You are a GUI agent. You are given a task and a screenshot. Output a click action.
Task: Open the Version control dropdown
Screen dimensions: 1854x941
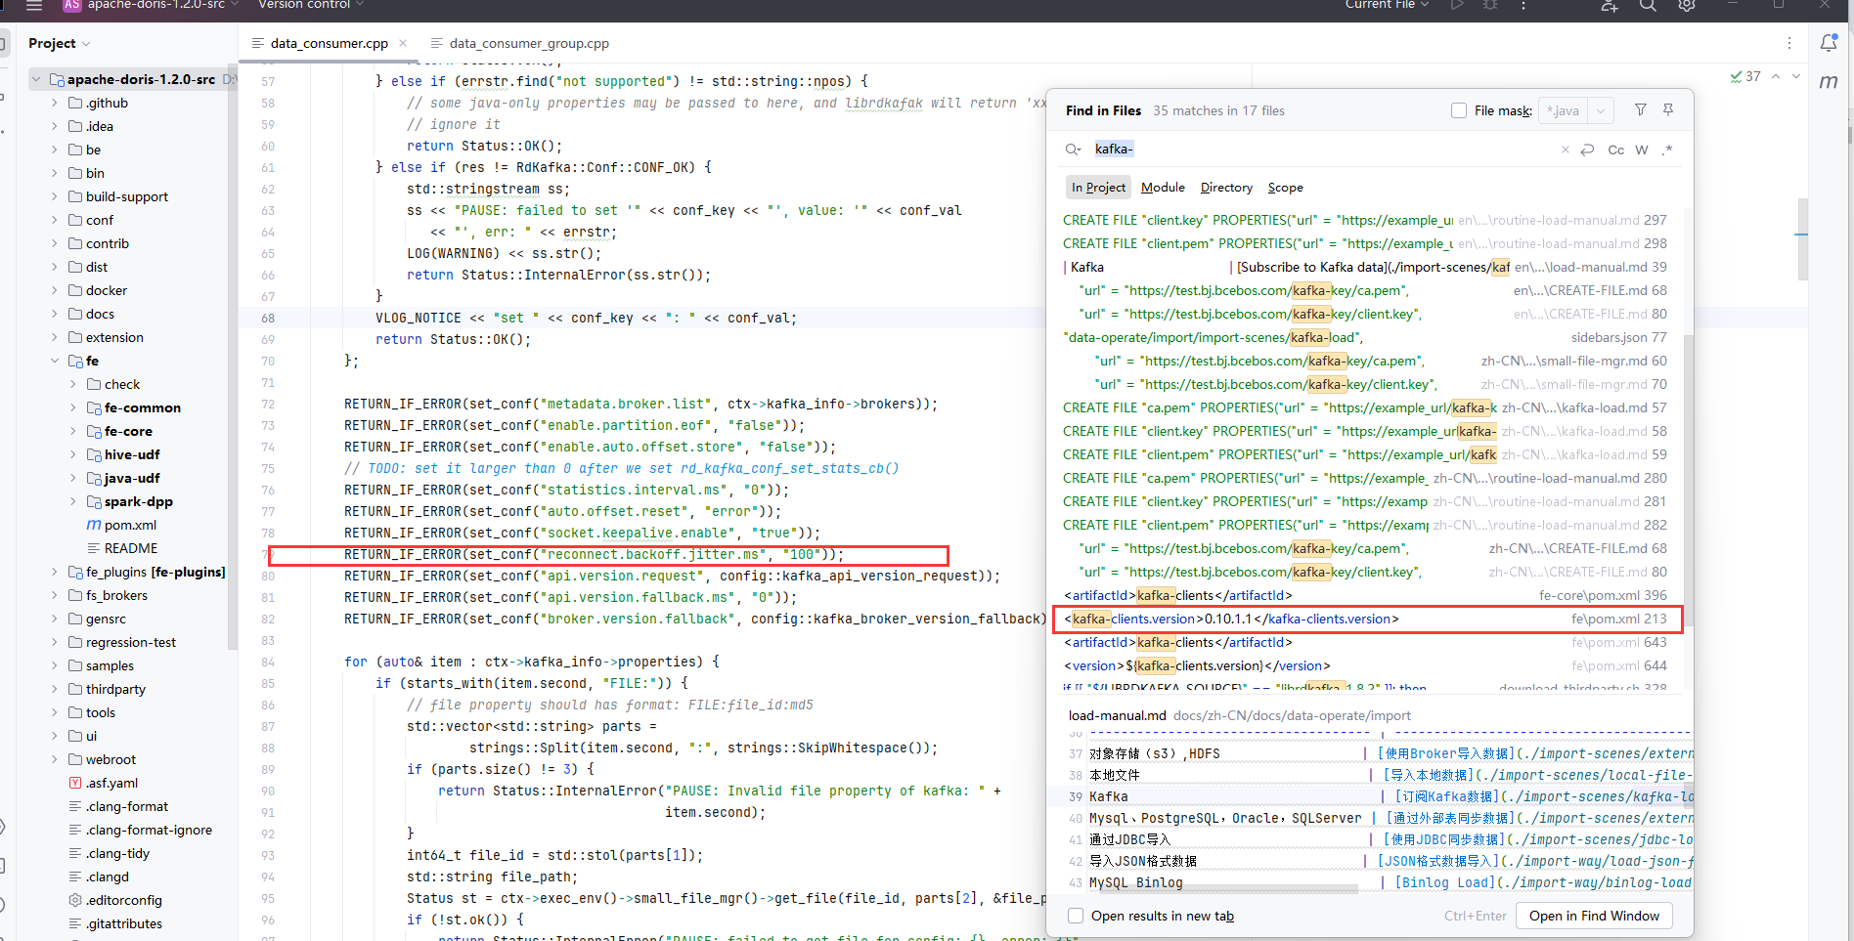310,5
